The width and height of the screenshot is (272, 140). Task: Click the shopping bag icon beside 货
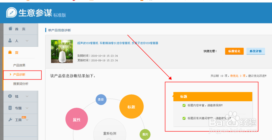[10, 52]
